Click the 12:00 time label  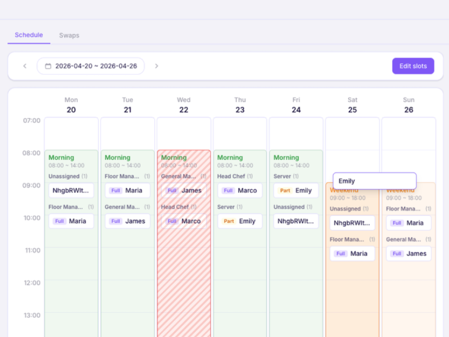[x=32, y=283]
